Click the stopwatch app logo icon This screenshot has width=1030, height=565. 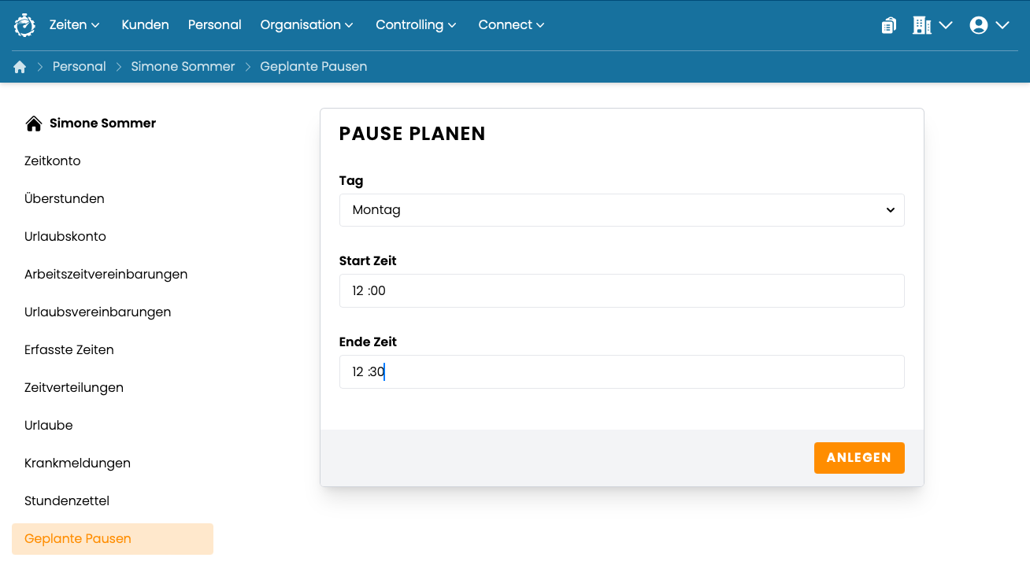click(24, 25)
